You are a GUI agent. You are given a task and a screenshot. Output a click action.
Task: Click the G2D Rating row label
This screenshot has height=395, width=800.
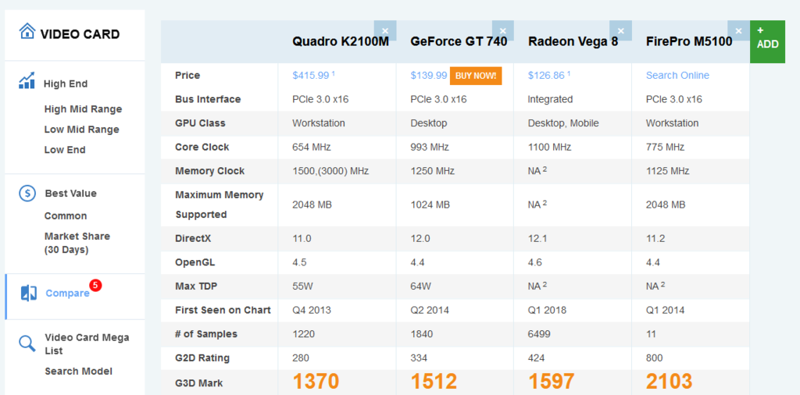coord(202,358)
